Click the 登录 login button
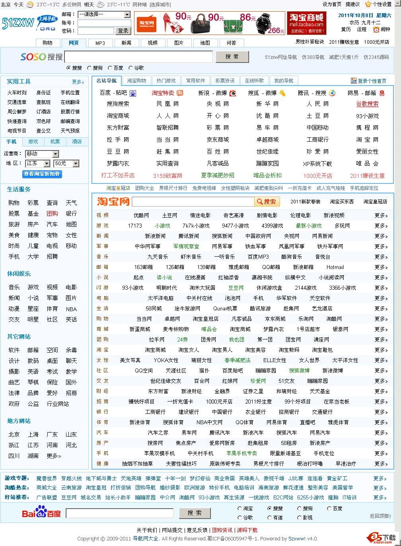The image size is (401, 546). (x=123, y=31)
